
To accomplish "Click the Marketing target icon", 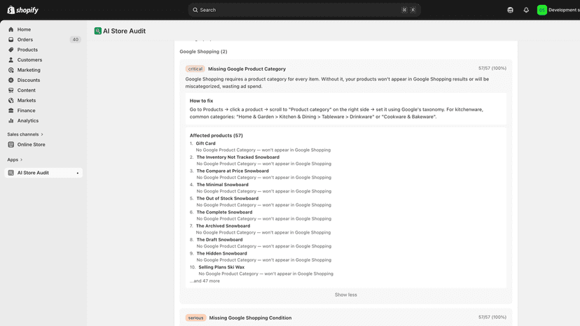I will click(11, 70).
